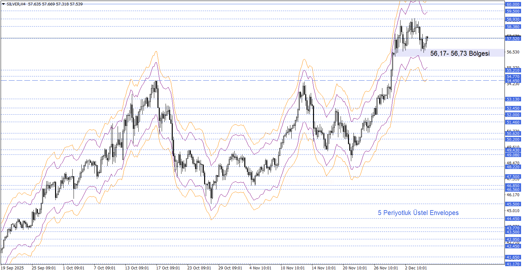
Task: Click the 53.130 price level label
Action: coord(513,99)
